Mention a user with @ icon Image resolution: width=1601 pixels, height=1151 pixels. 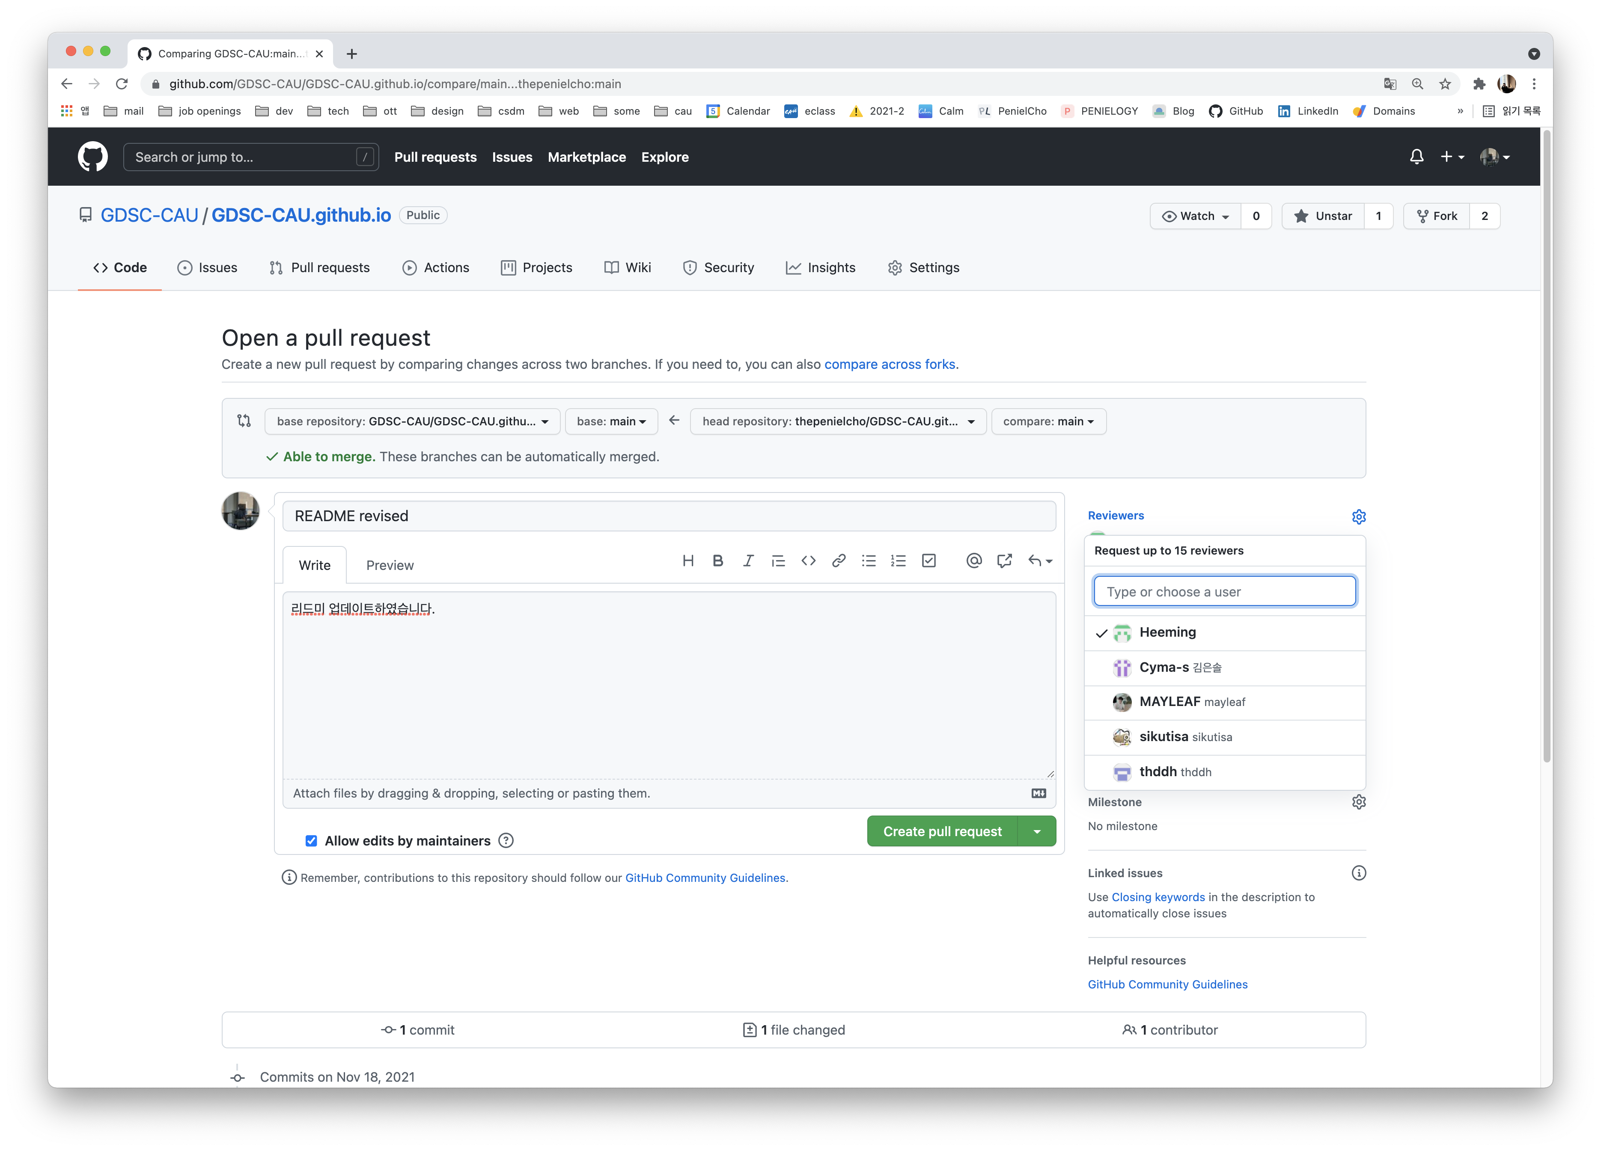click(973, 561)
